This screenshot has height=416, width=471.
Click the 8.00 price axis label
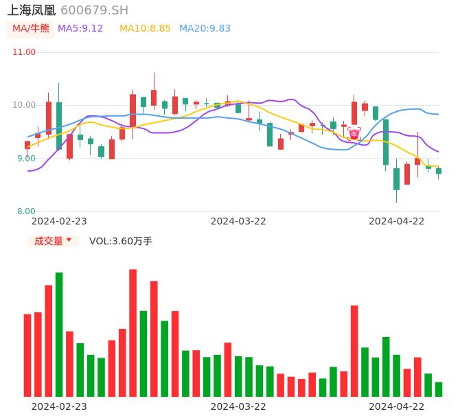click(26, 211)
